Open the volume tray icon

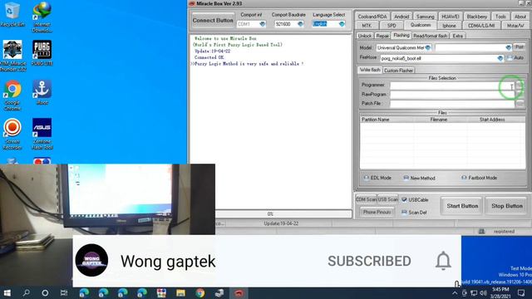[x=483, y=293]
